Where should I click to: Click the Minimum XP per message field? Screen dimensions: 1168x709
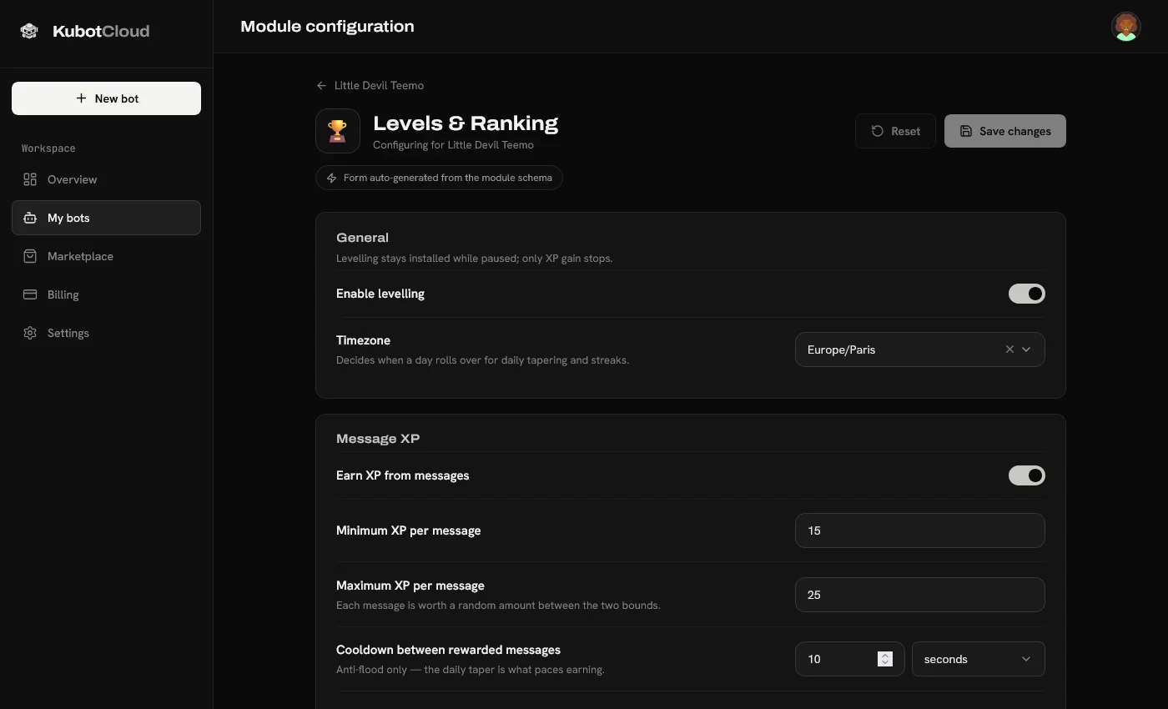click(x=920, y=530)
